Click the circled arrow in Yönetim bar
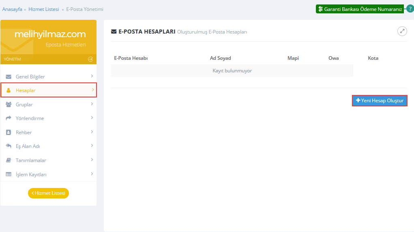This screenshot has width=414, height=232. point(90,59)
